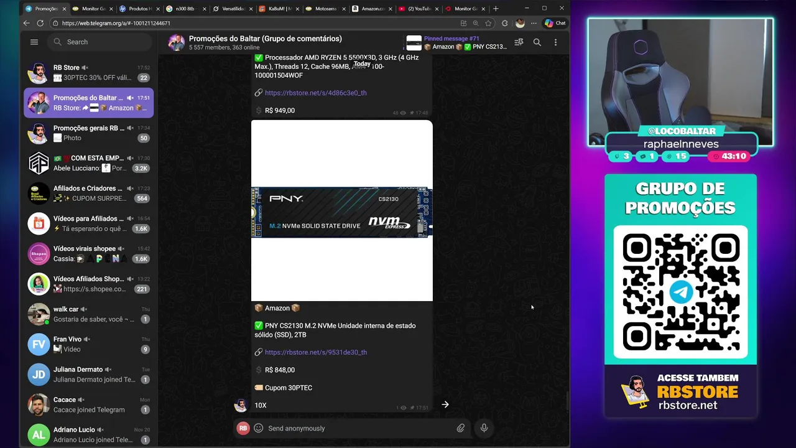Open the Adriano Lucio chat

pos(88,434)
